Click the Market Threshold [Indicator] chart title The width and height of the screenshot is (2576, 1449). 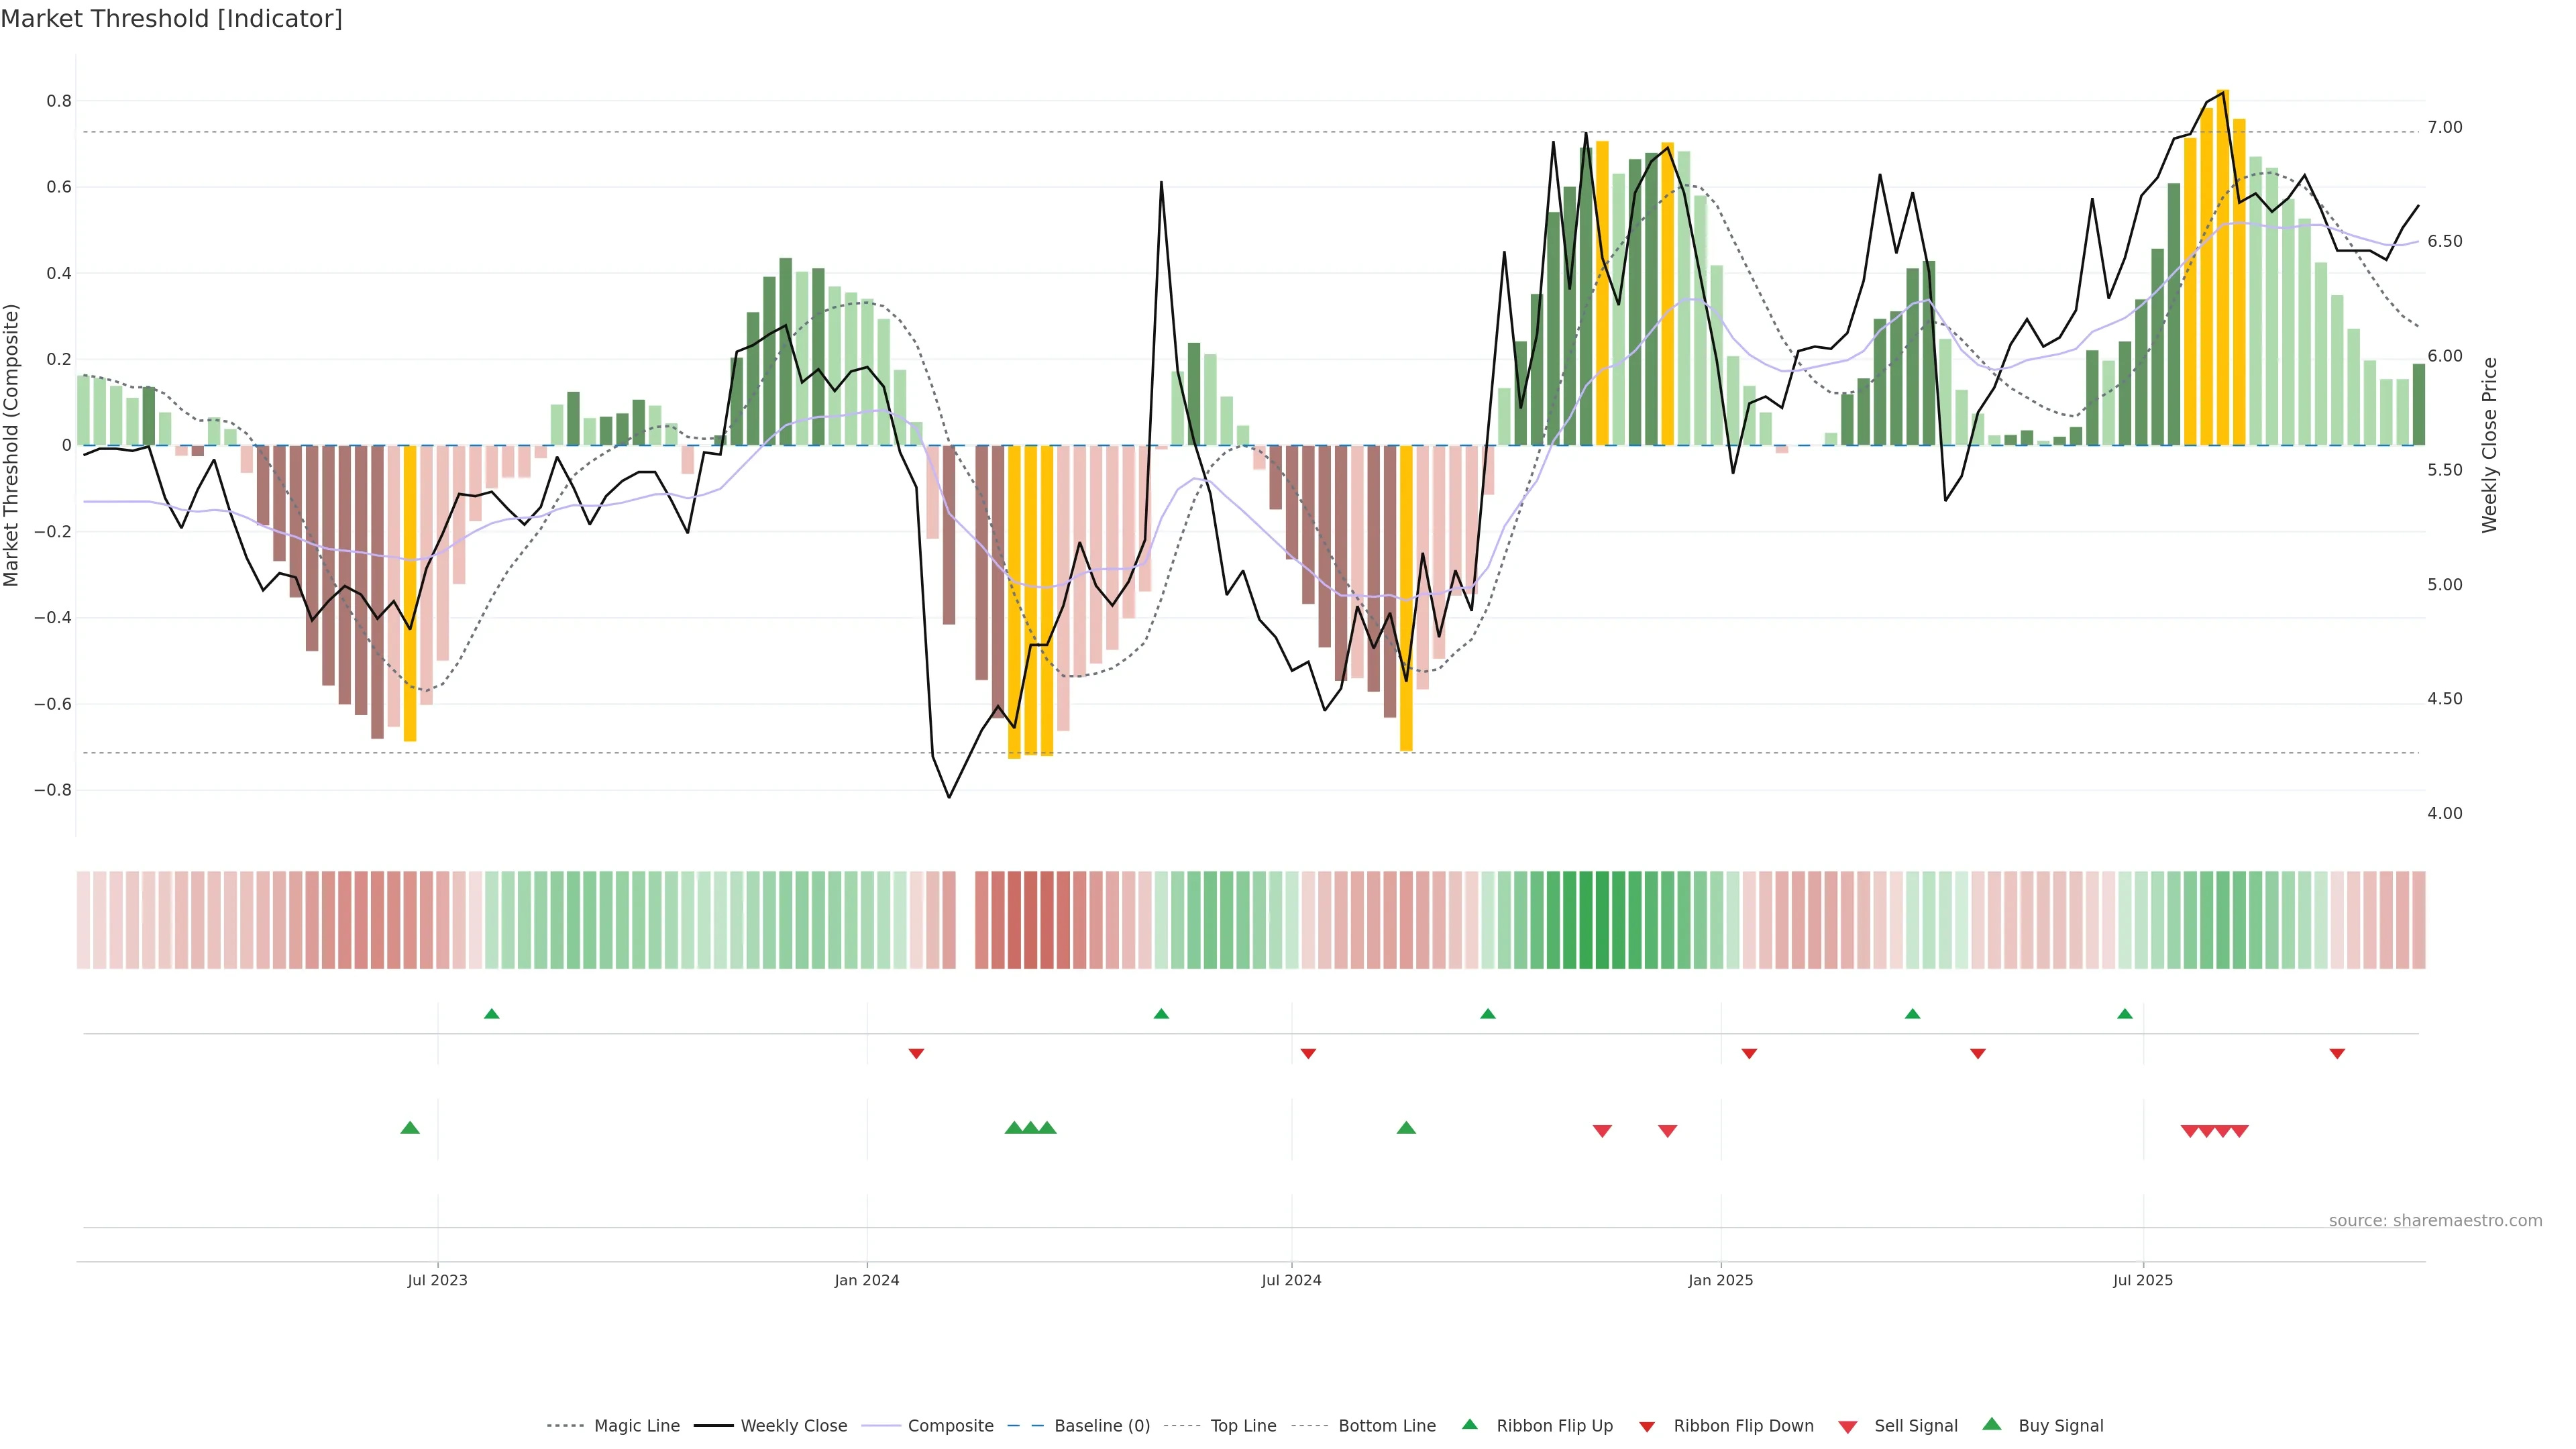(x=171, y=19)
